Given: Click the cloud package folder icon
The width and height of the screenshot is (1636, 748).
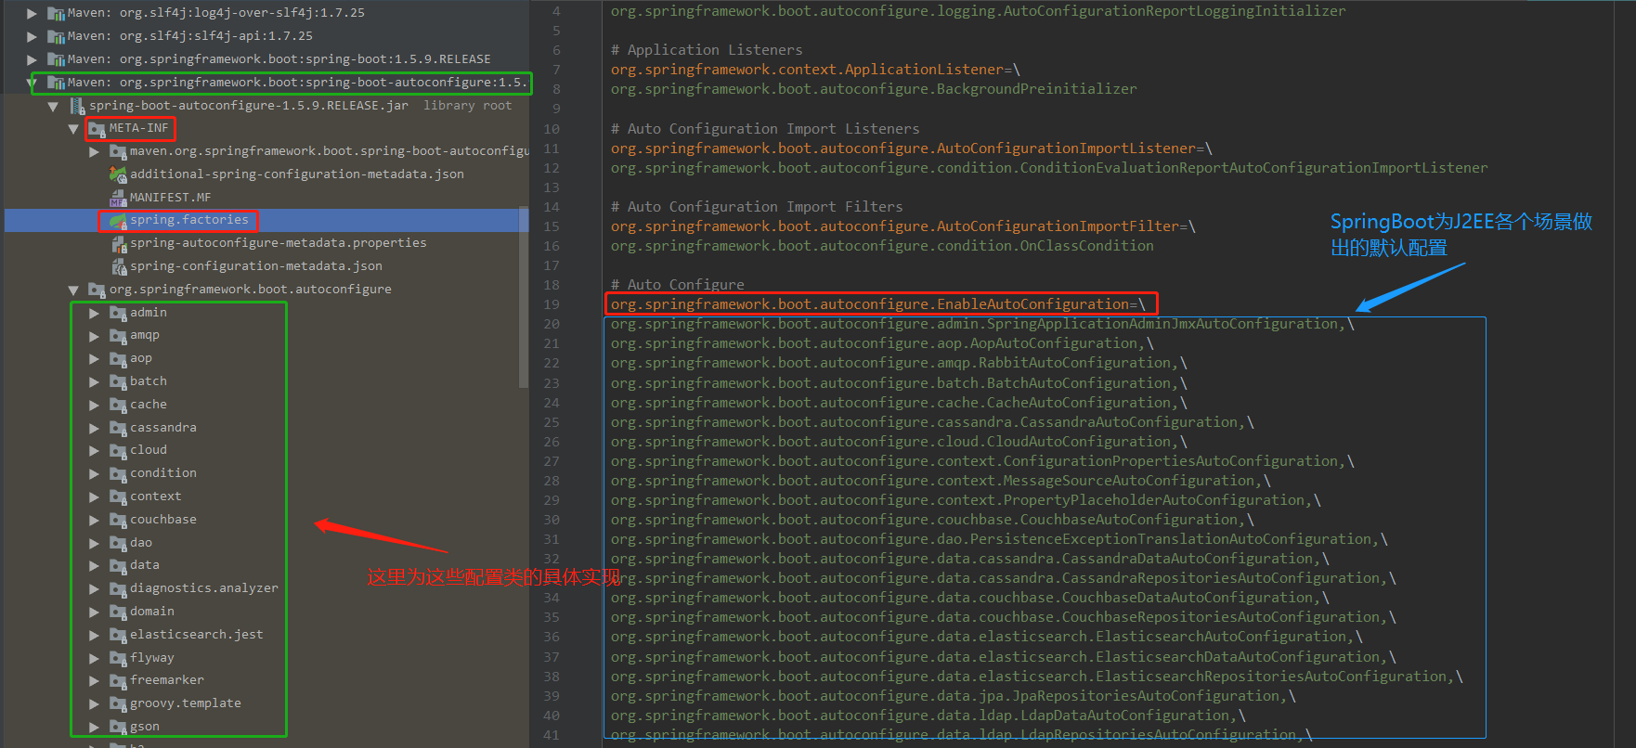Looking at the screenshot, I should (118, 451).
